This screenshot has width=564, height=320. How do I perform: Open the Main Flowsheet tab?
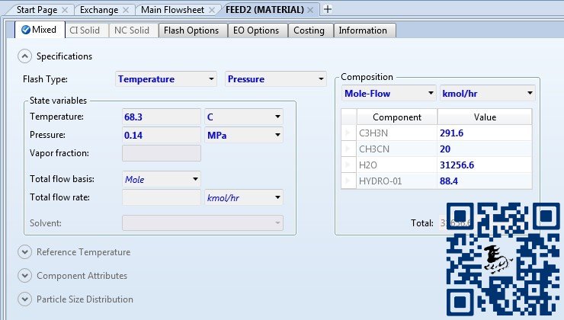point(173,10)
